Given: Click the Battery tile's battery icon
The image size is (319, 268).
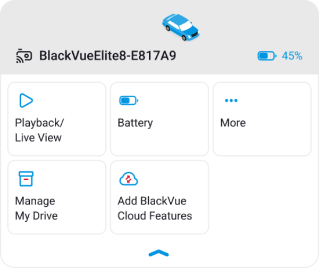Looking at the screenshot, I should [129, 100].
